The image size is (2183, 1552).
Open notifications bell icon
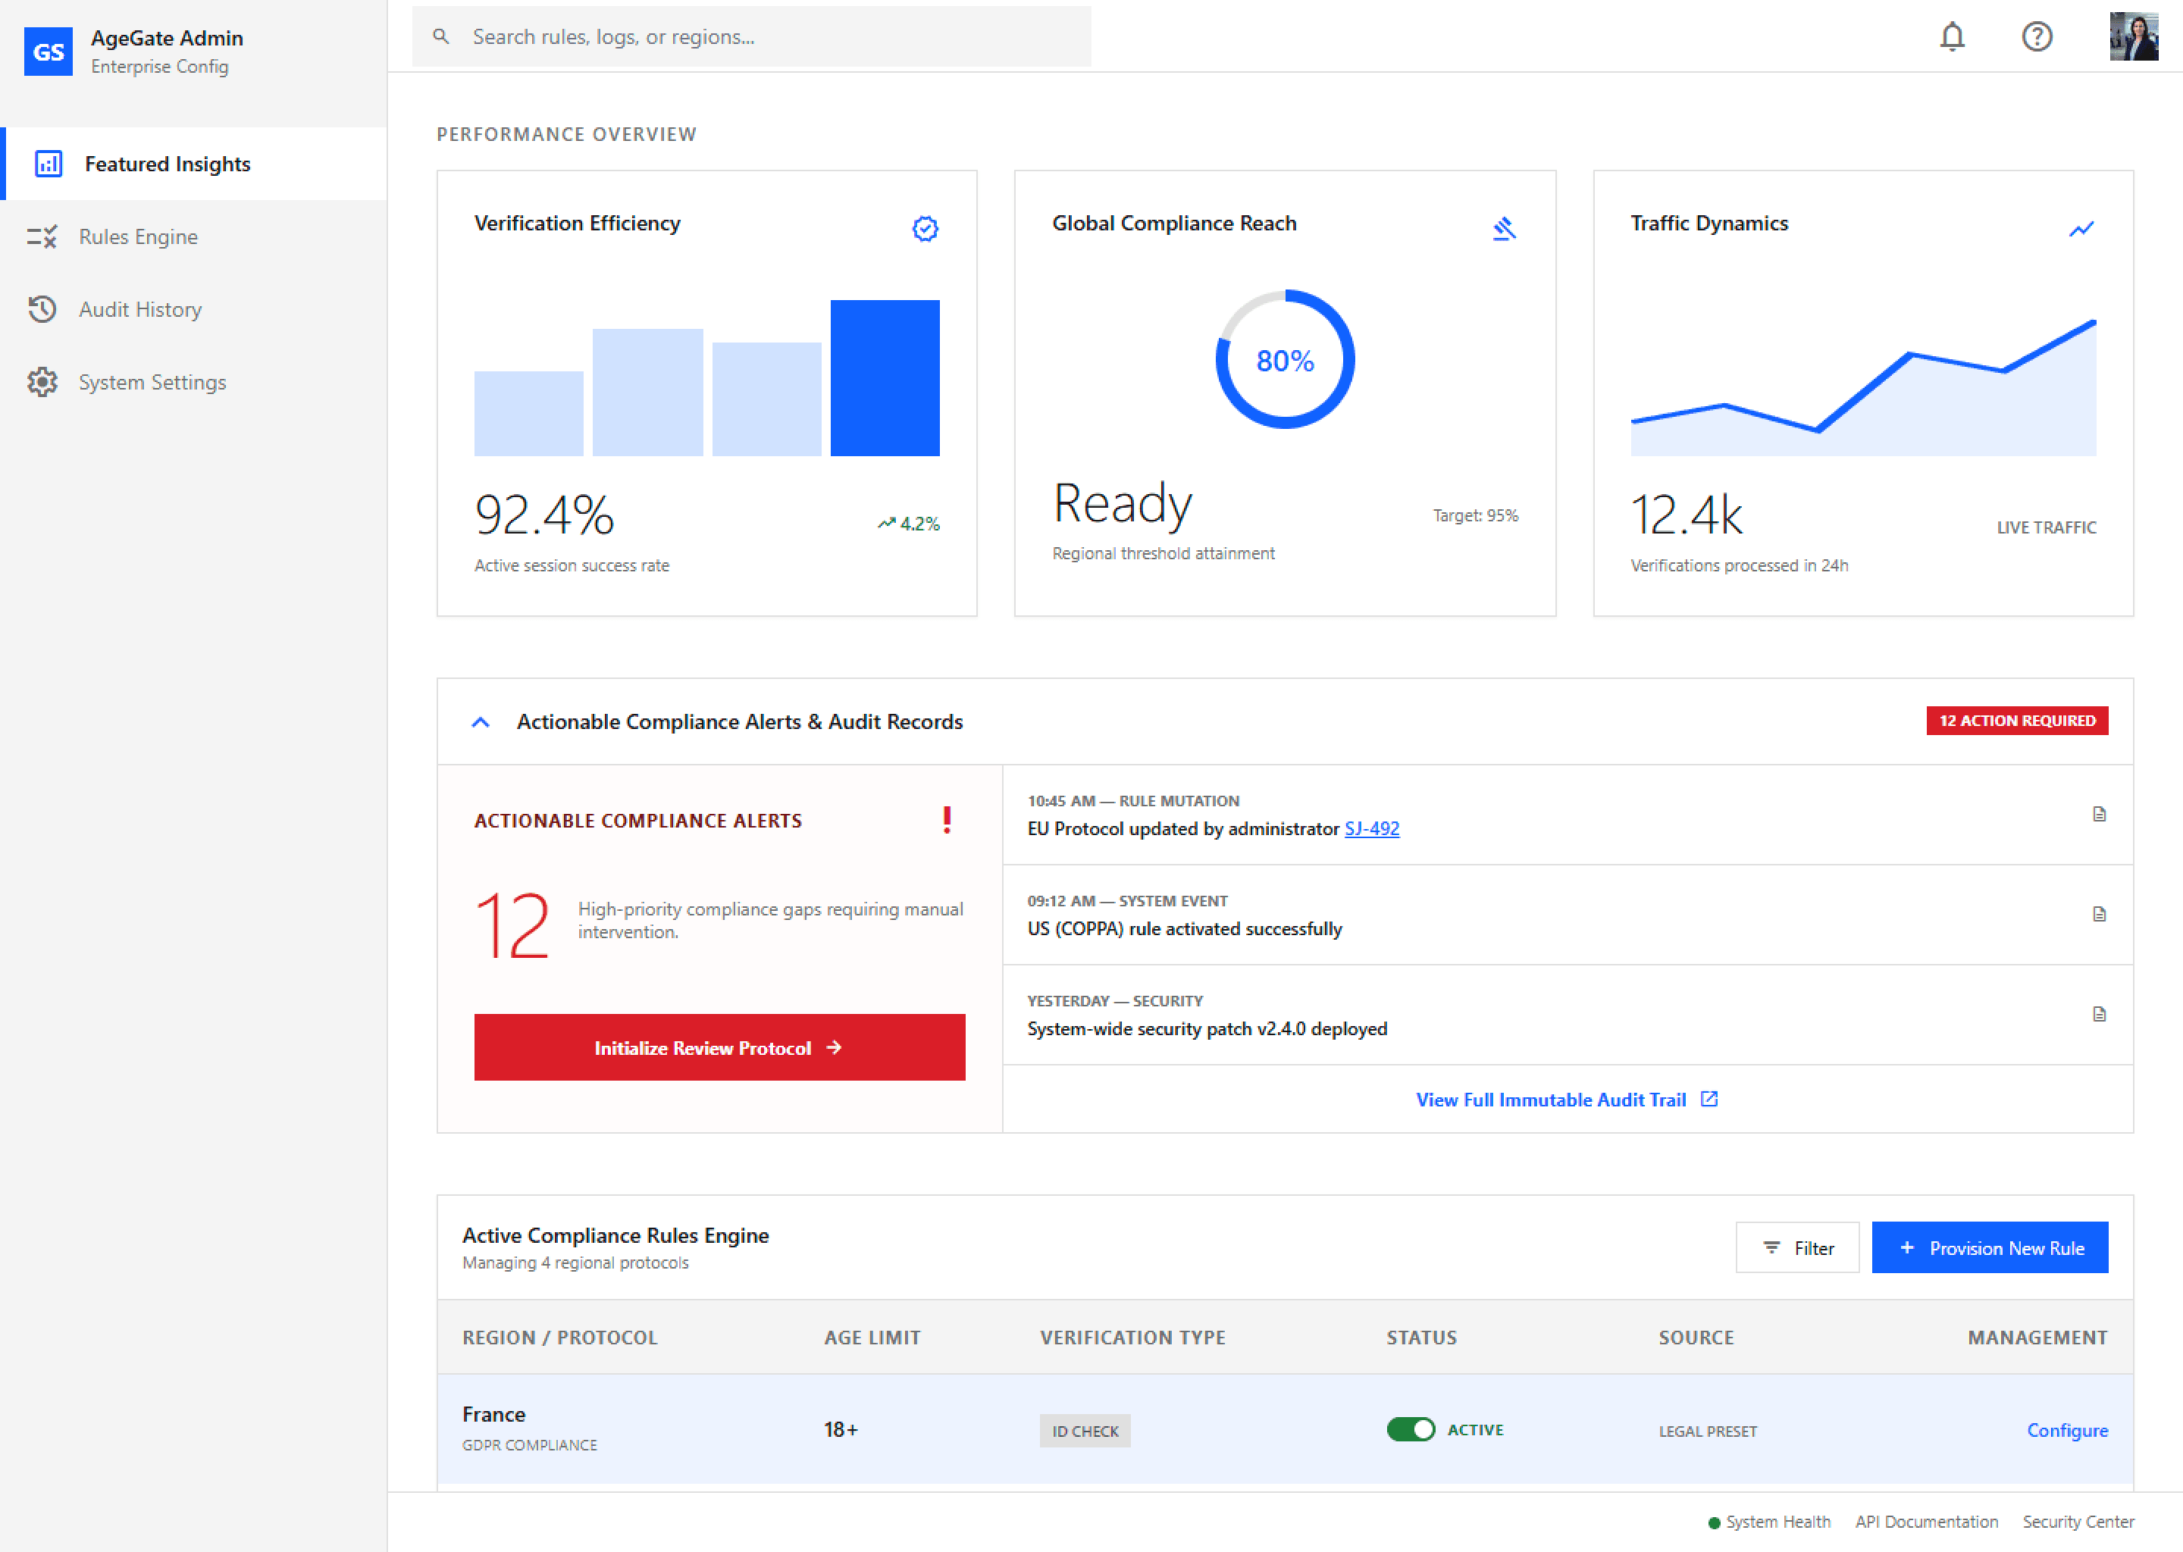click(x=1952, y=36)
